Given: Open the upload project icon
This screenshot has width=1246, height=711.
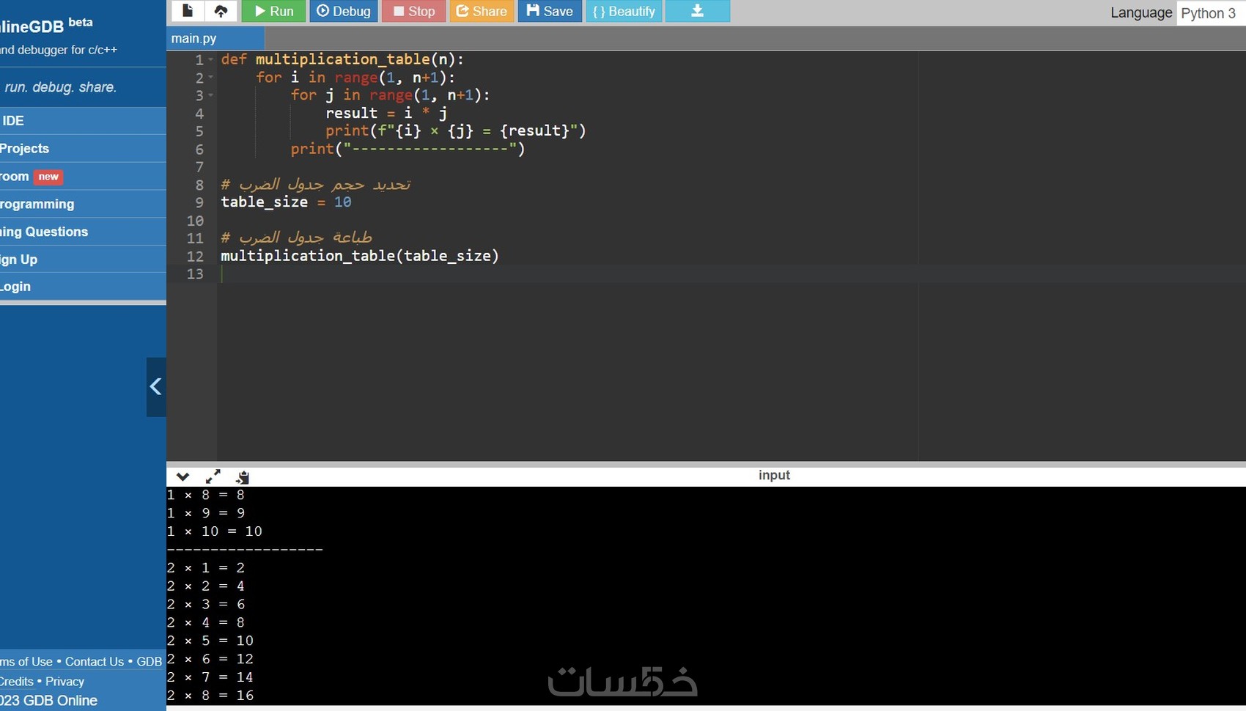Looking at the screenshot, I should pyautogui.click(x=221, y=11).
